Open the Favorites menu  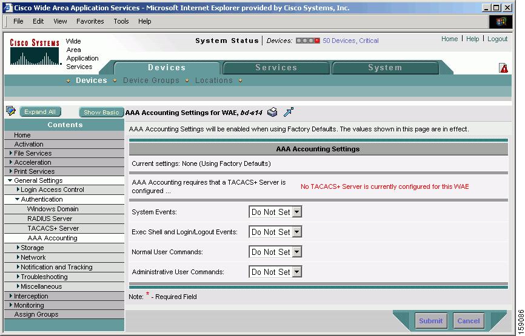click(90, 21)
